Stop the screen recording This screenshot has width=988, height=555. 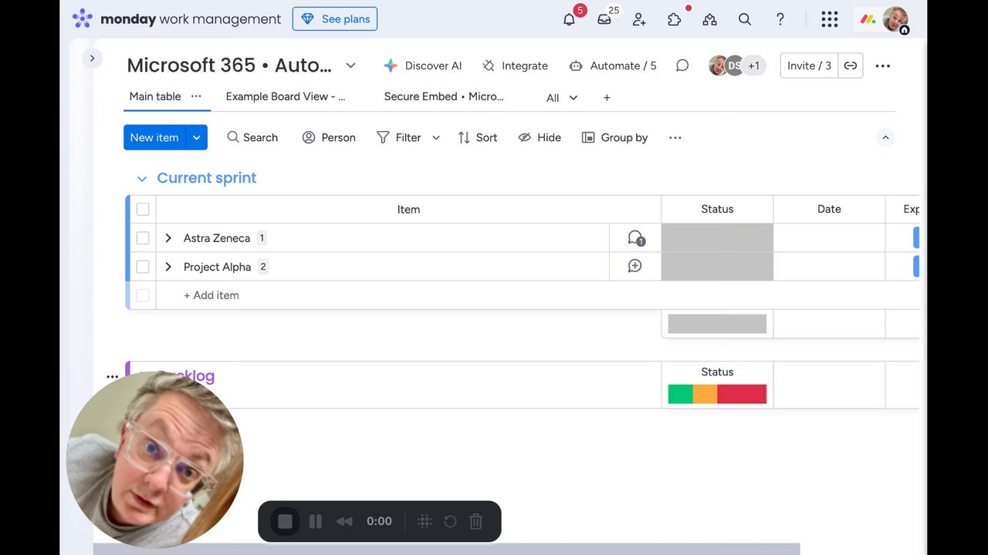285,522
